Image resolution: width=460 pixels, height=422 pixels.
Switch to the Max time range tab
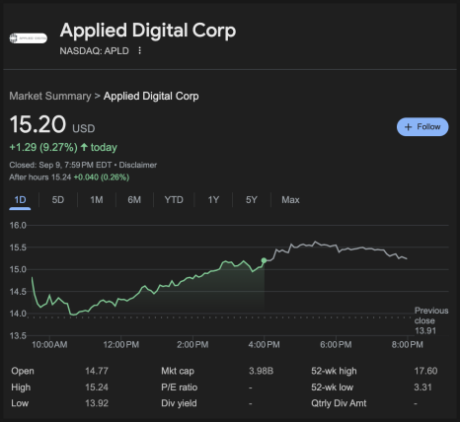coord(290,200)
